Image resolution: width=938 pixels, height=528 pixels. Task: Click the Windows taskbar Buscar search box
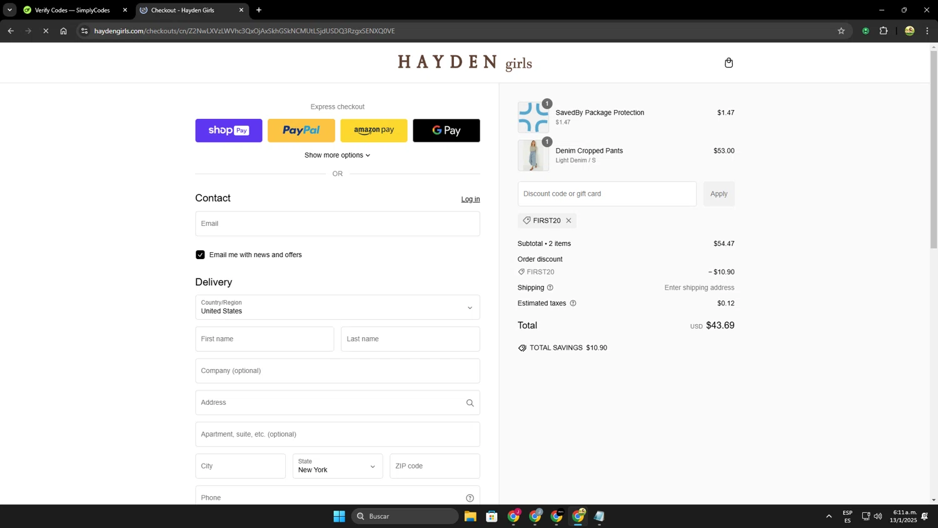(x=405, y=516)
